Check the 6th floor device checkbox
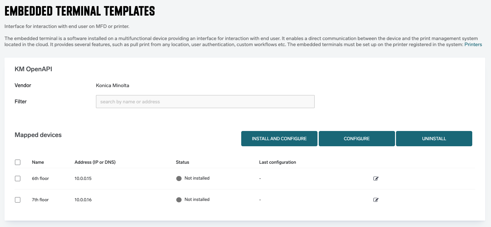This screenshot has width=491, height=227. click(18, 179)
